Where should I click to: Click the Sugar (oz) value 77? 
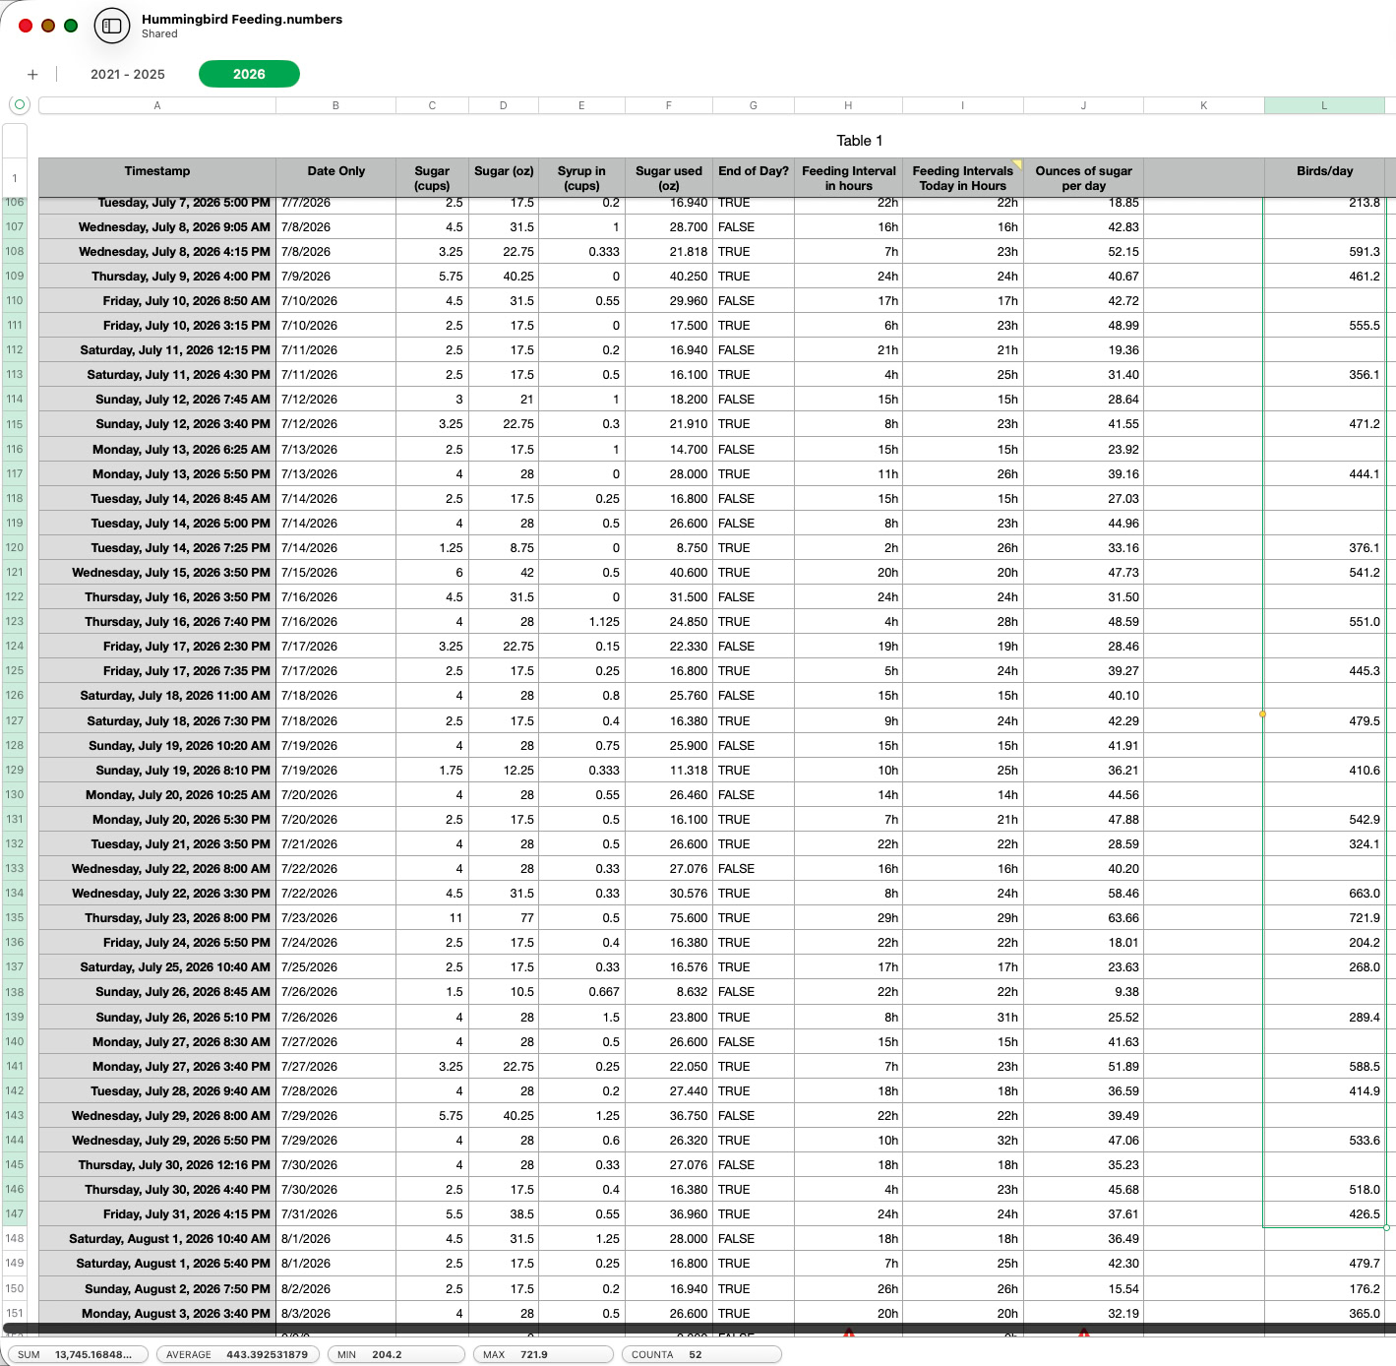(504, 917)
